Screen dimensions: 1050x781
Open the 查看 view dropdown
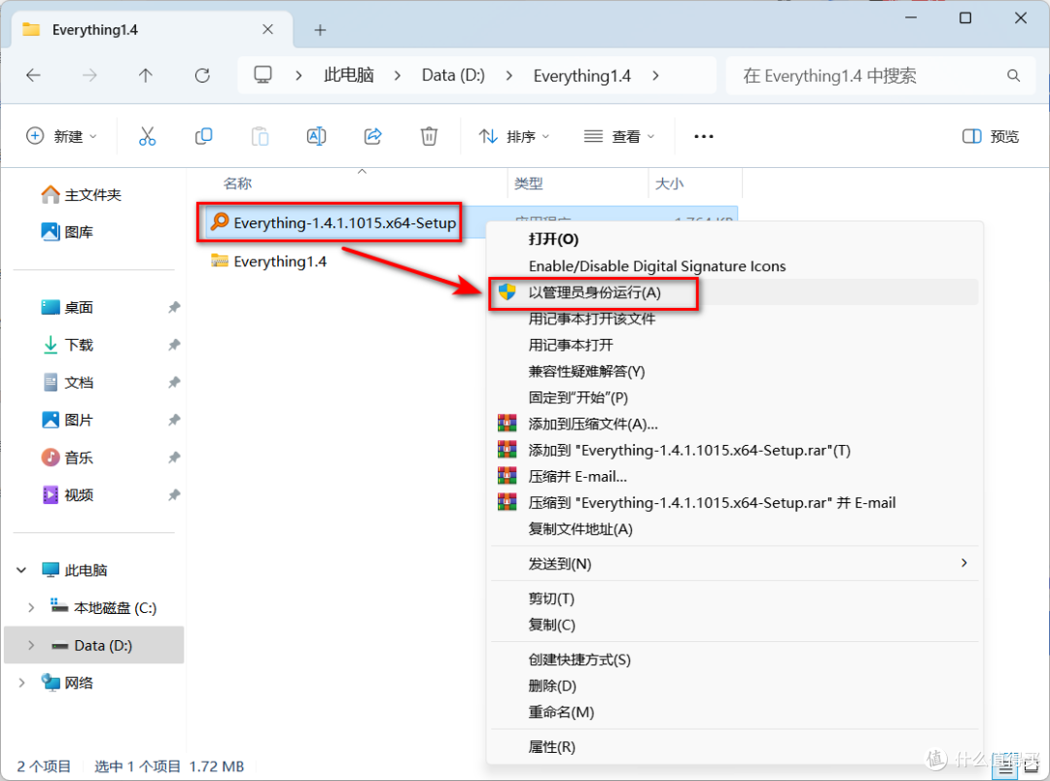tap(618, 137)
